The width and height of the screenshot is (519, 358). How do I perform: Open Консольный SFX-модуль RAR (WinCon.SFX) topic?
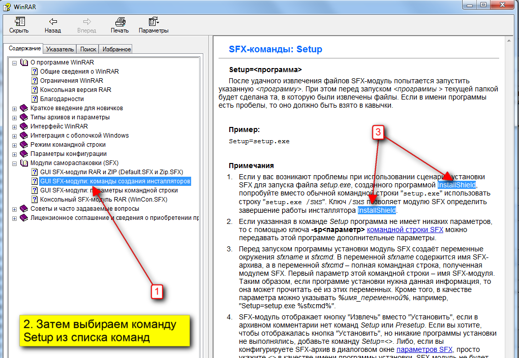[x=104, y=200]
